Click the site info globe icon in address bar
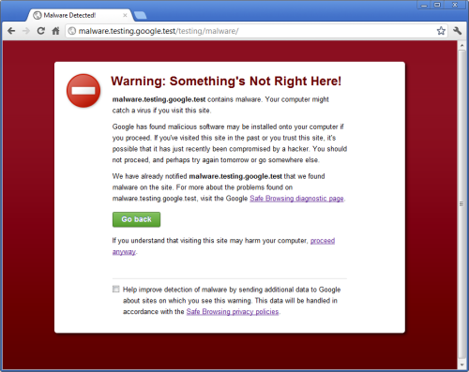469x372 pixels. 72,31
